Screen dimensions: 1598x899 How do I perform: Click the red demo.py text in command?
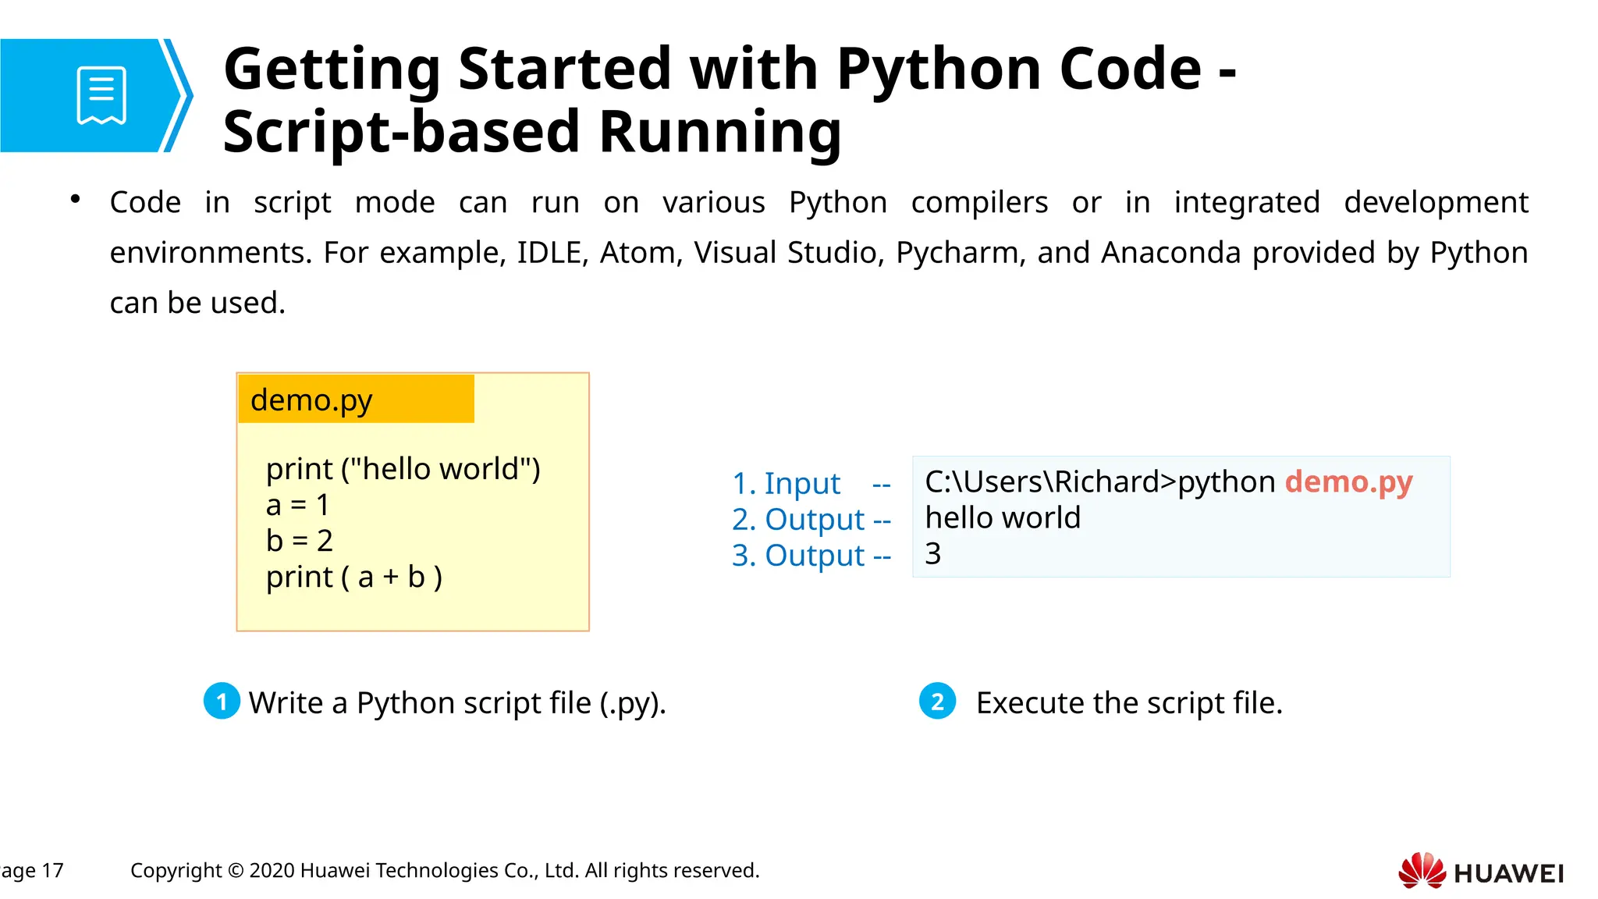pos(1348,481)
